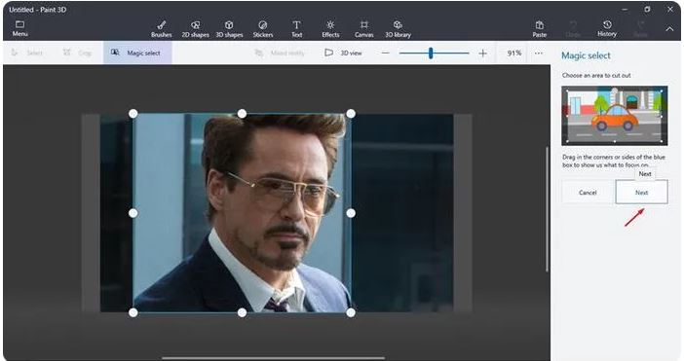684x361 pixels.
Task: Click the dimmed Crop tool
Action: [x=77, y=53]
